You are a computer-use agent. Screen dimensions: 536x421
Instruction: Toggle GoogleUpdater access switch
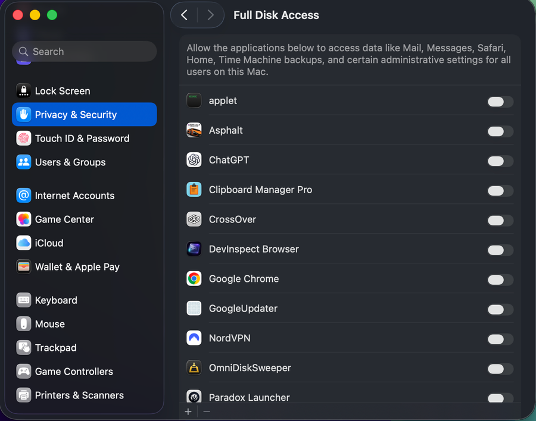click(500, 310)
